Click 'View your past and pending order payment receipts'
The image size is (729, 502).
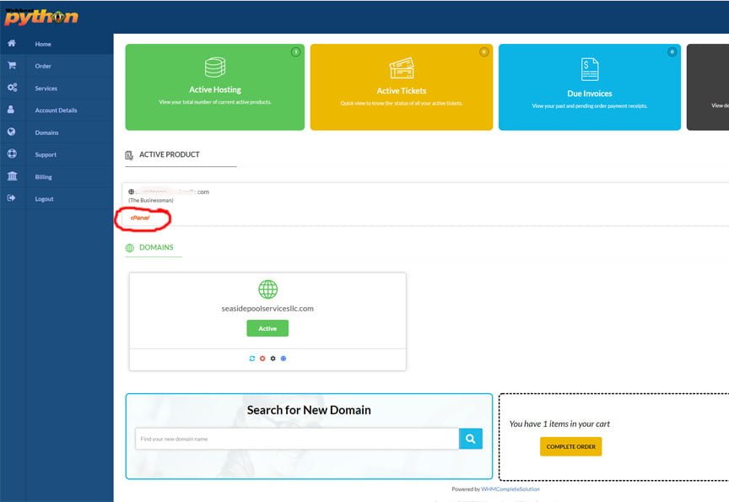(590, 106)
